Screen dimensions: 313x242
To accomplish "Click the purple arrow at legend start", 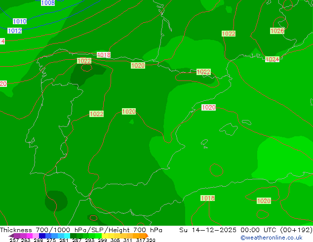I will click(11, 236).
